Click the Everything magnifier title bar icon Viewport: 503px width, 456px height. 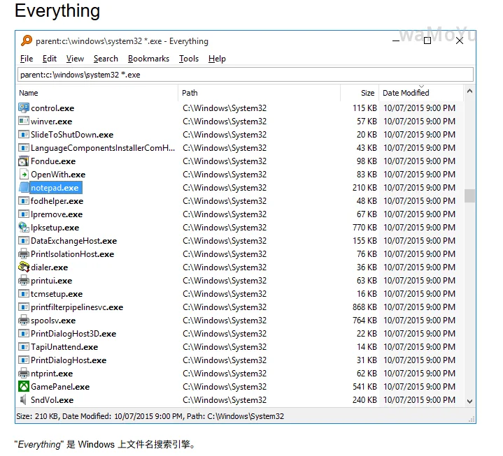coord(27,41)
